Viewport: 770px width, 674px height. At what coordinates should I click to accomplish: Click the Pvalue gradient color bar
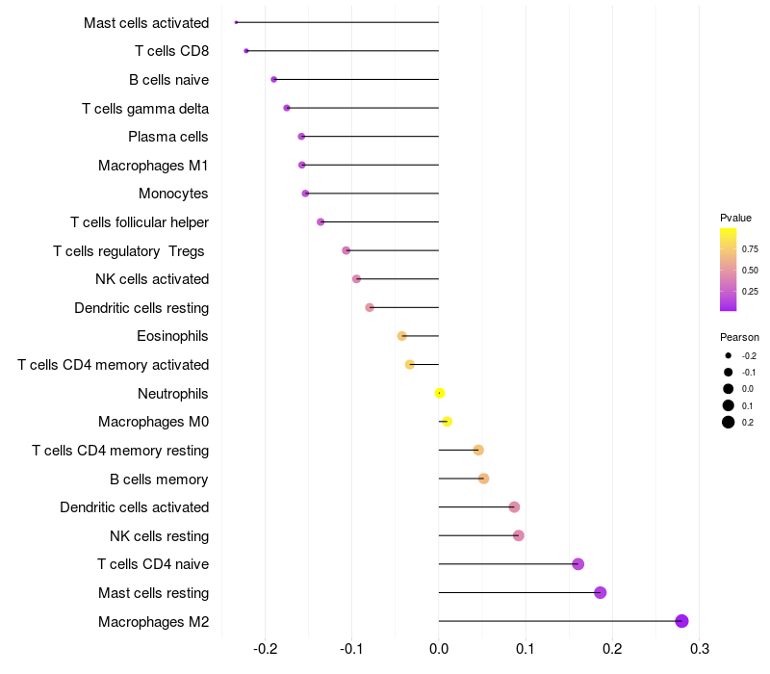(x=728, y=270)
